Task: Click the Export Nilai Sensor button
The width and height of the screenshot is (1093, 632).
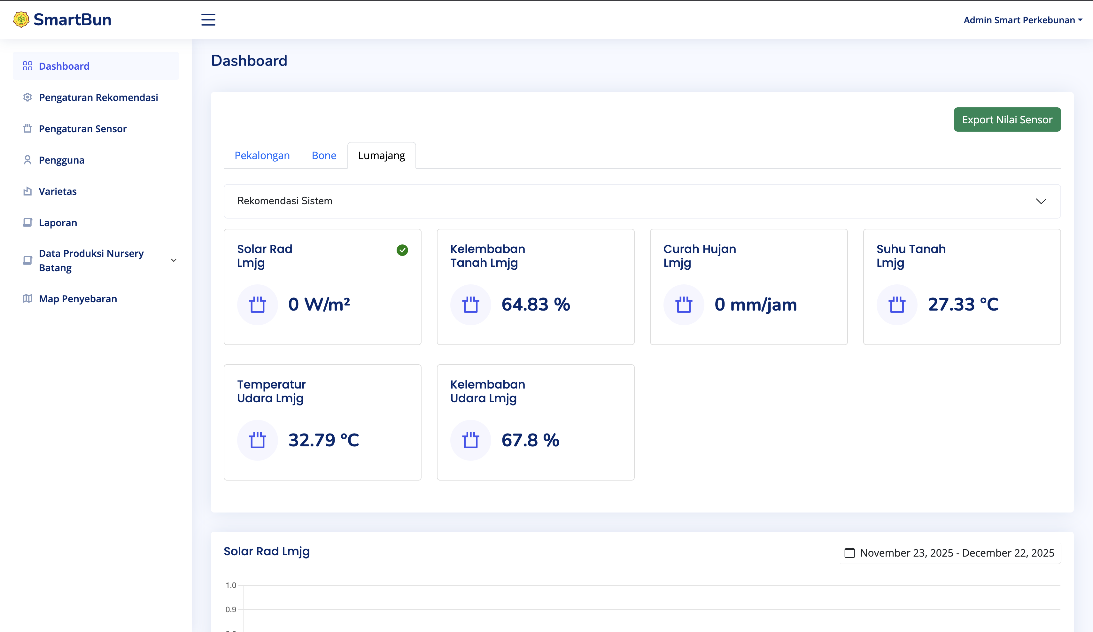Action: (1007, 119)
